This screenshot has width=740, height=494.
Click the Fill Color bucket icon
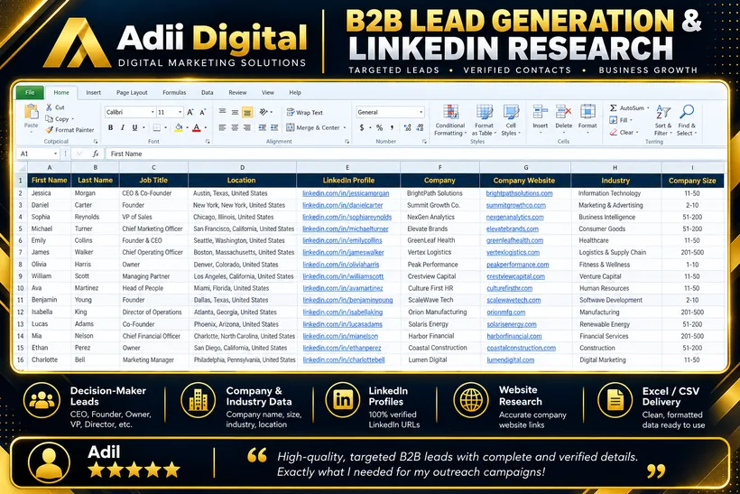pyautogui.click(x=179, y=127)
